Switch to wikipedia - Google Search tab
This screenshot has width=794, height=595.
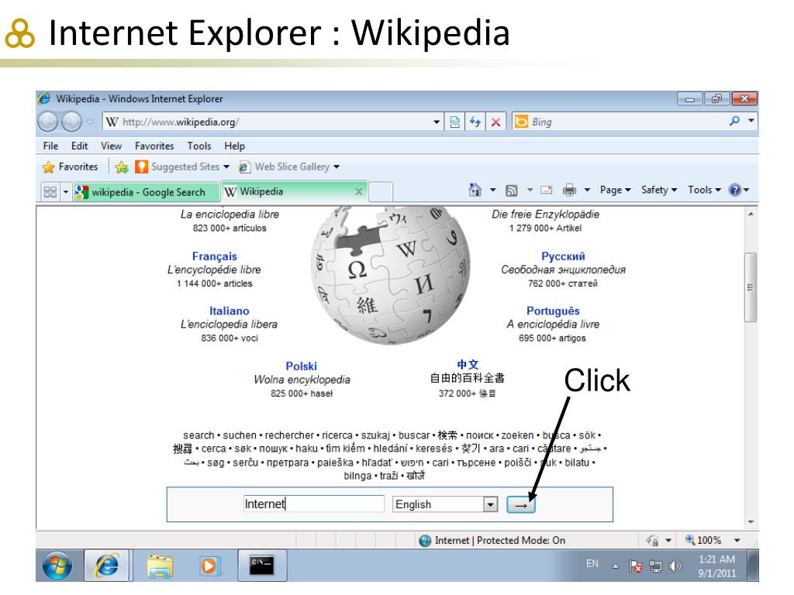pyautogui.click(x=146, y=192)
